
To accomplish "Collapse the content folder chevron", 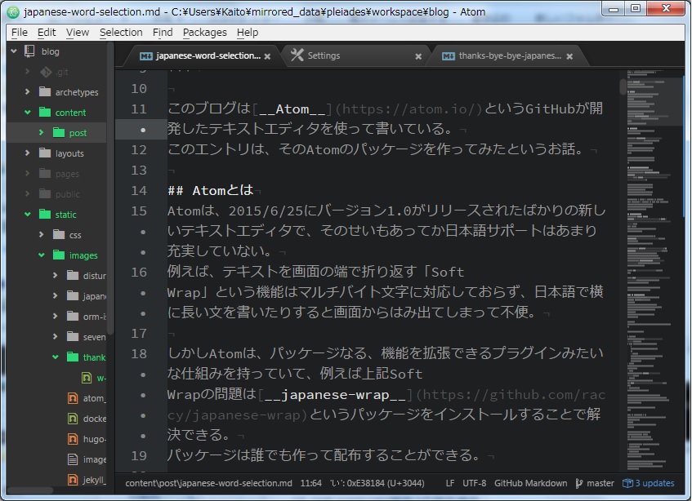I will [27, 112].
